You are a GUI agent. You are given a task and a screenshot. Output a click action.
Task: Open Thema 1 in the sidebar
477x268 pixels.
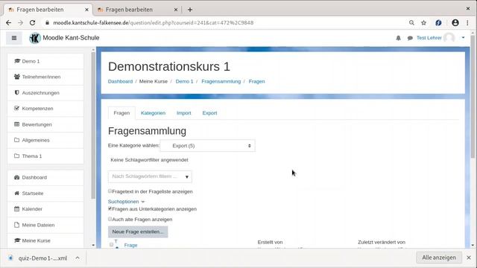(x=45, y=156)
